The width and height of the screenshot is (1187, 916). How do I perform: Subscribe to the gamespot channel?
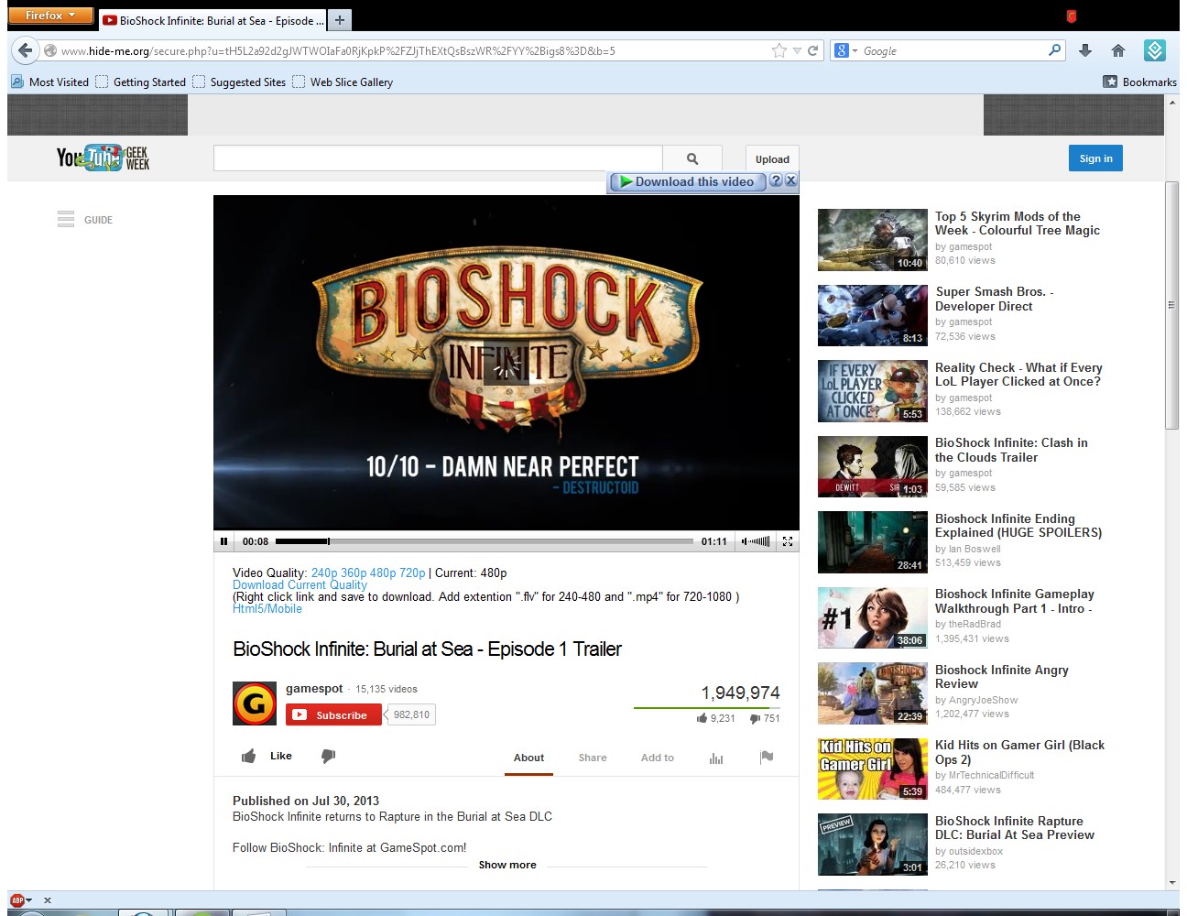click(333, 714)
